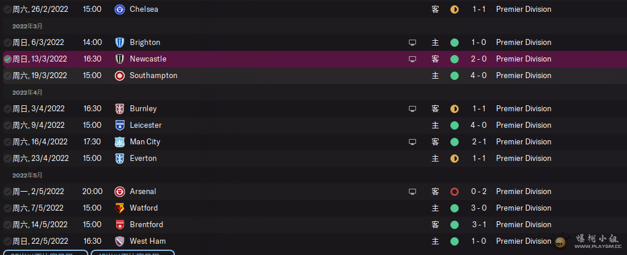Toggle the checked tick on Newcastle fixture
The height and width of the screenshot is (255, 627).
8,59
